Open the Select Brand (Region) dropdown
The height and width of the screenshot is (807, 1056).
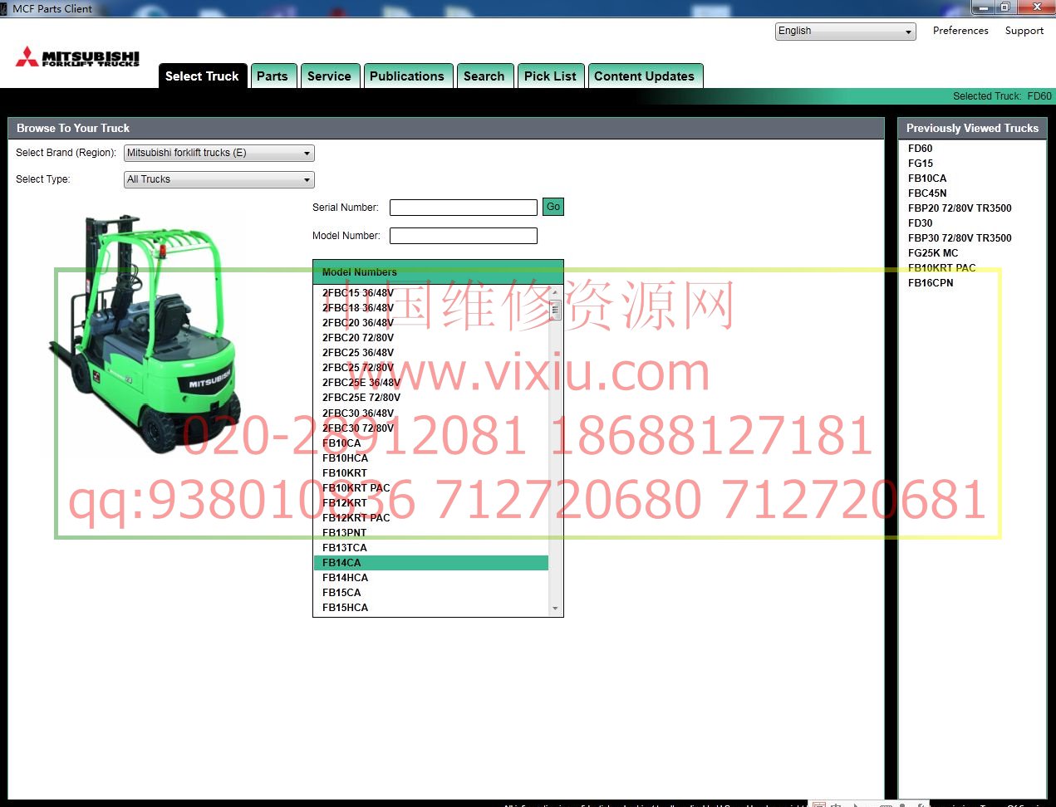(x=219, y=153)
